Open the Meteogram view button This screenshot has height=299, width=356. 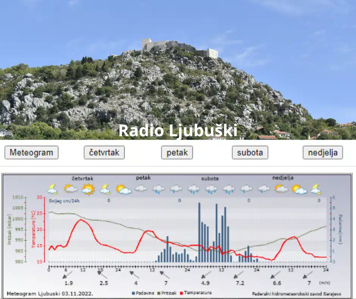click(31, 153)
